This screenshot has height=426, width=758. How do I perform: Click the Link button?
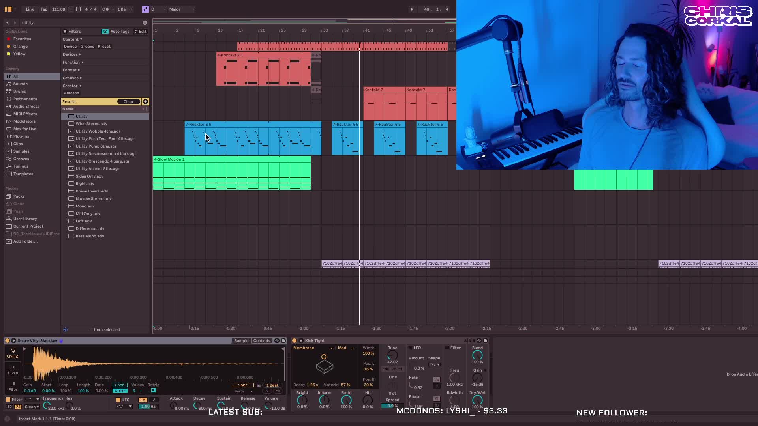pyautogui.click(x=30, y=9)
